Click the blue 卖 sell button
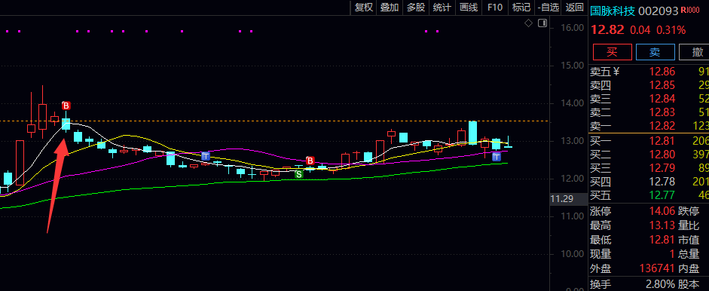709x291 pixels. tap(656, 52)
